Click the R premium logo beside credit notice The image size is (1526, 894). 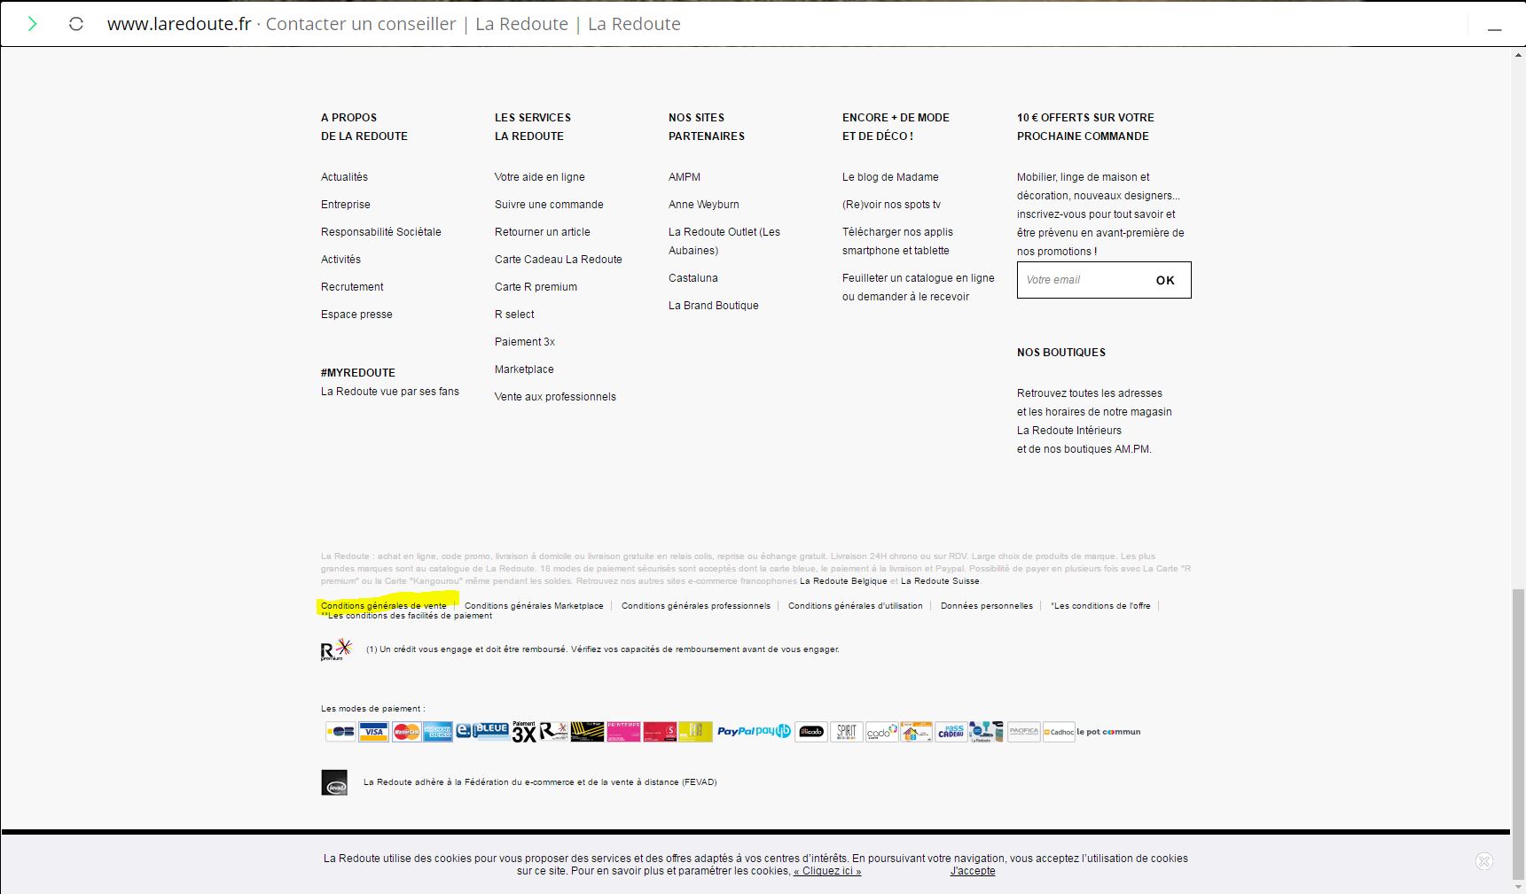coord(335,650)
